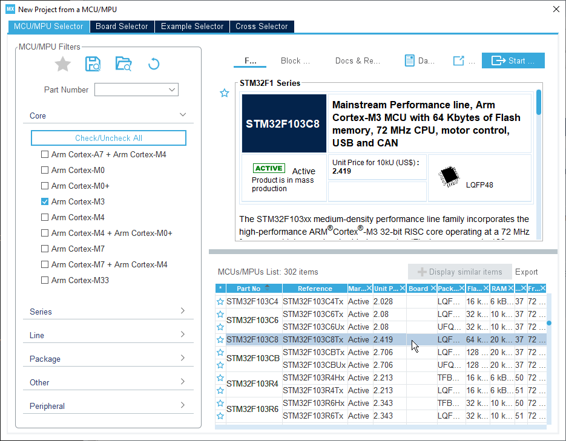Close the New Project dialog
This screenshot has width=566, height=441.
click(x=556, y=9)
